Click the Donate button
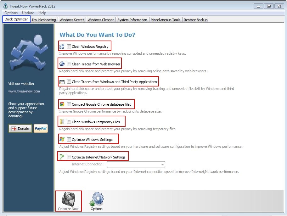This screenshot has width=287, height=216. click(x=20, y=129)
